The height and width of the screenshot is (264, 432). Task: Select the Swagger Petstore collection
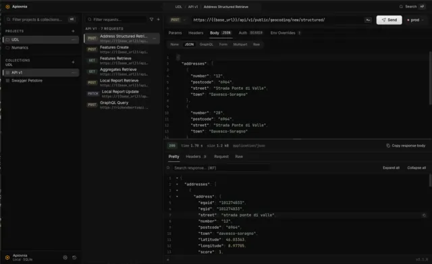(x=40, y=80)
